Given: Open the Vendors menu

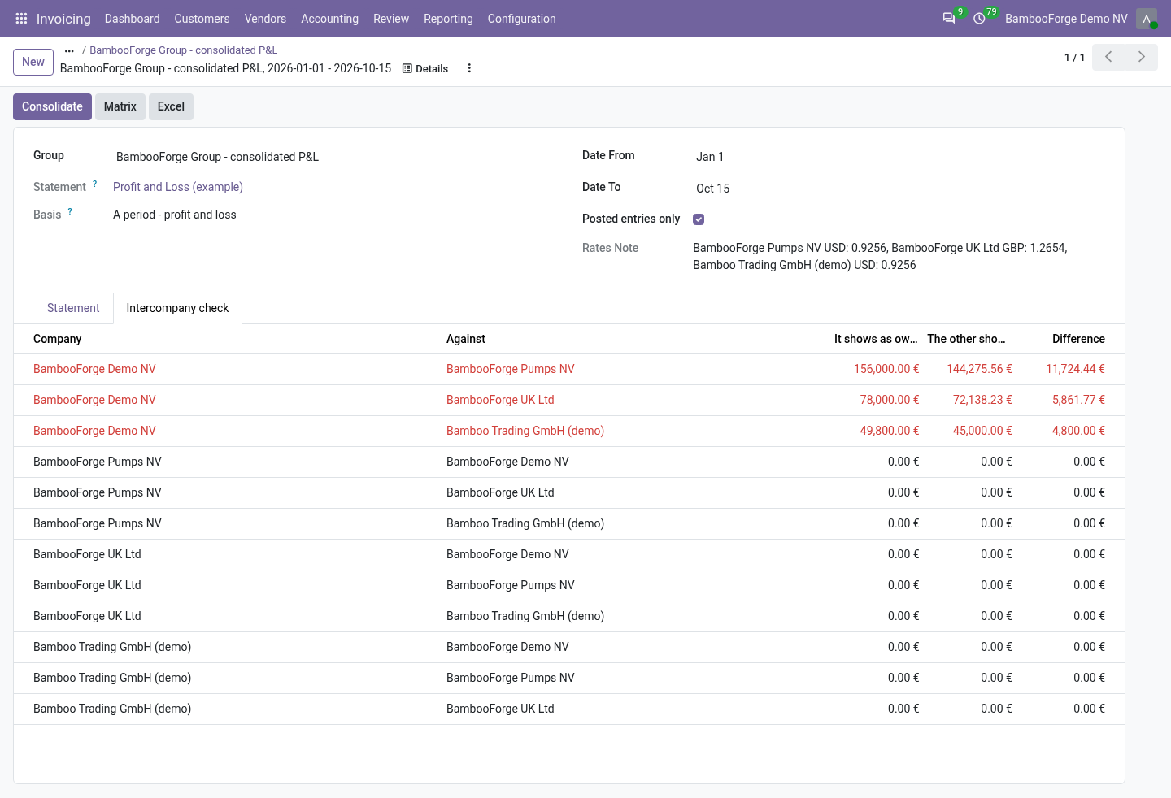Looking at the screenshot, I should [x=265, y=19].
